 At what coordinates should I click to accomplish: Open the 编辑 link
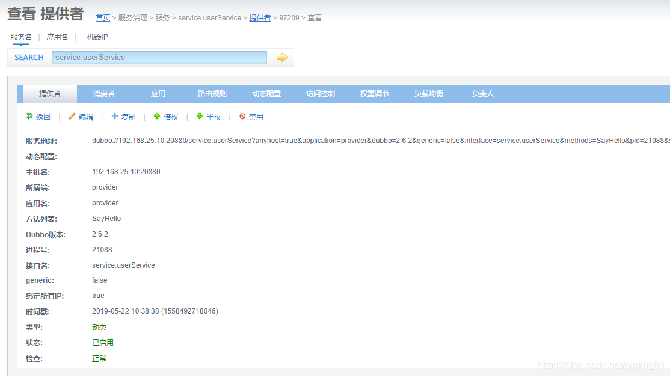[86, 117]
